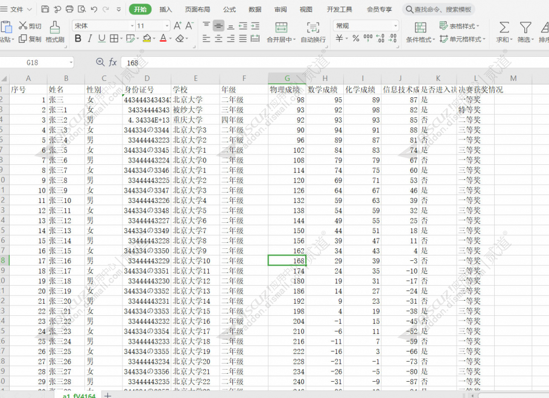The image size is (549, 398).
Task: Click the cell borders icon
Action: point(114,39)
